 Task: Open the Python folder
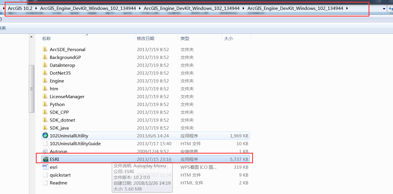pos(57,104)
